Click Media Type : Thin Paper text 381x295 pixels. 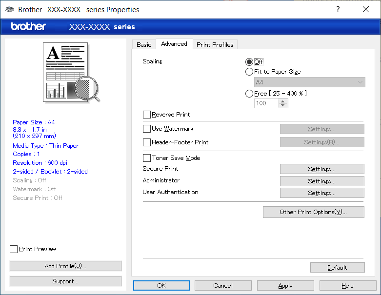point(46,146)
